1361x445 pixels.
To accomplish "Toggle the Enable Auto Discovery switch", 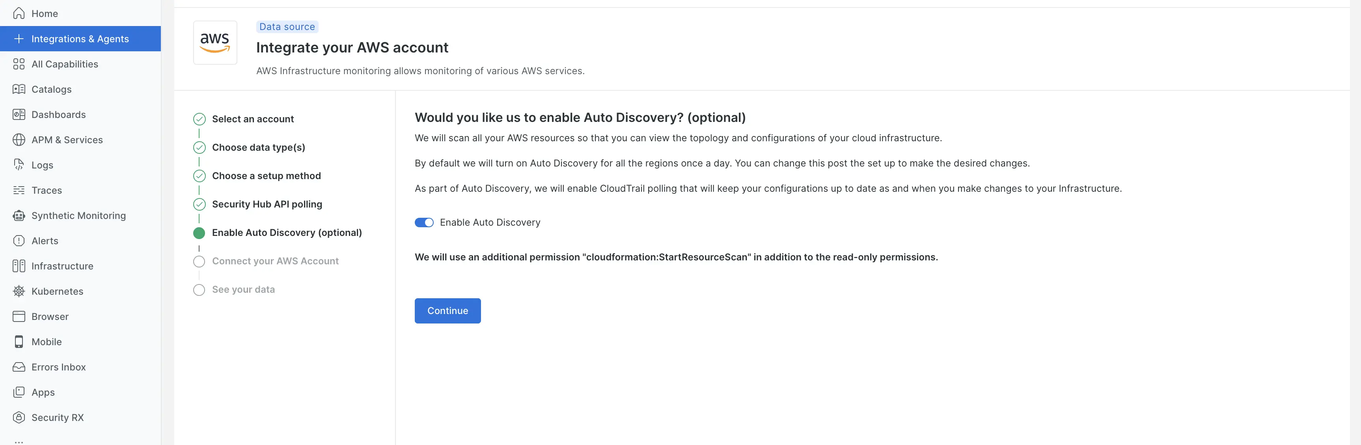I will coord(424,222).
